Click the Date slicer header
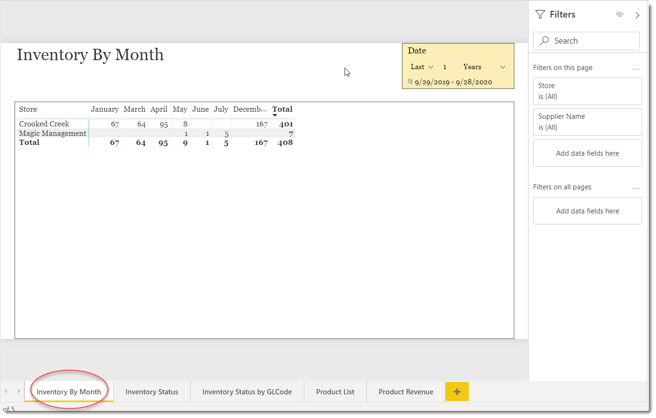Viewport: 656px width, 418px height. click(x=417, y=51)
